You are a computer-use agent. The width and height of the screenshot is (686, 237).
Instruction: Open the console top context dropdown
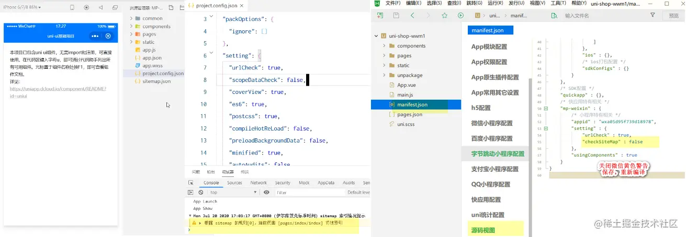233,192
